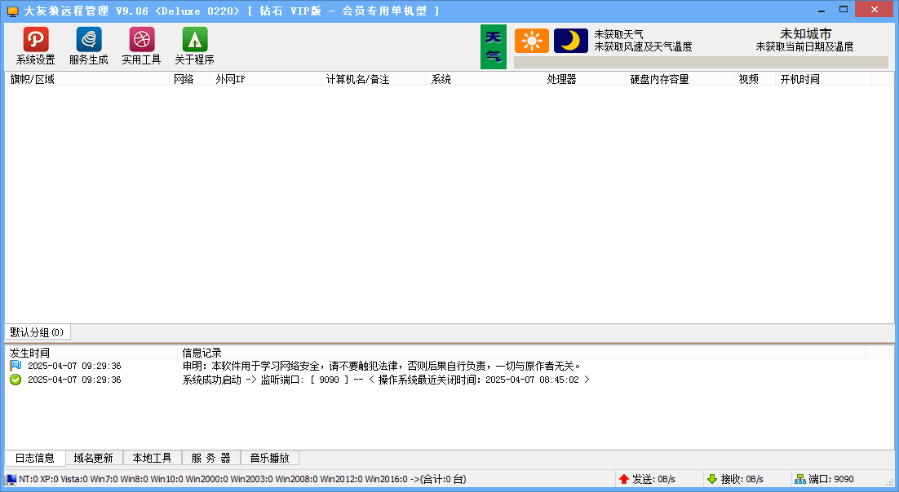Image resolution: width=899 pixels, height=492 pixels.
Task: Click the red 发送 upload arrow icon
Action: [x=624, y=479]
